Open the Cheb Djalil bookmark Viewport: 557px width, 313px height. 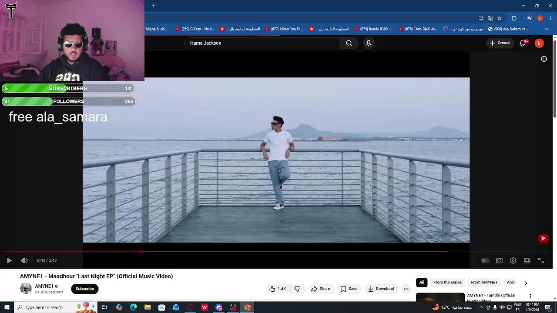tap(418, 29)
